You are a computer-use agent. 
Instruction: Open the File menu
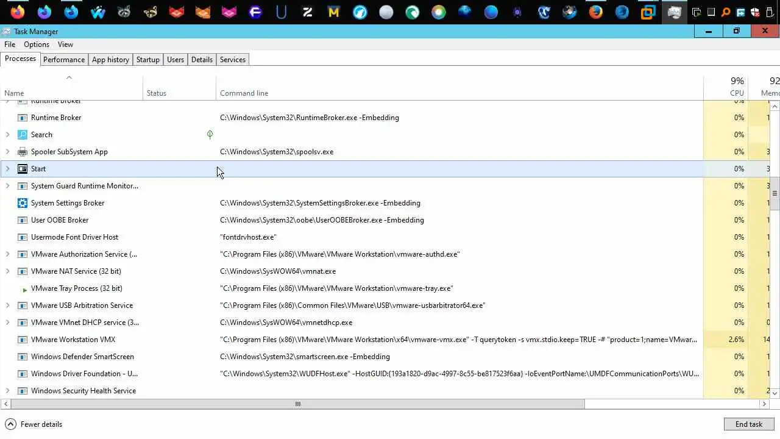point(10,45)
